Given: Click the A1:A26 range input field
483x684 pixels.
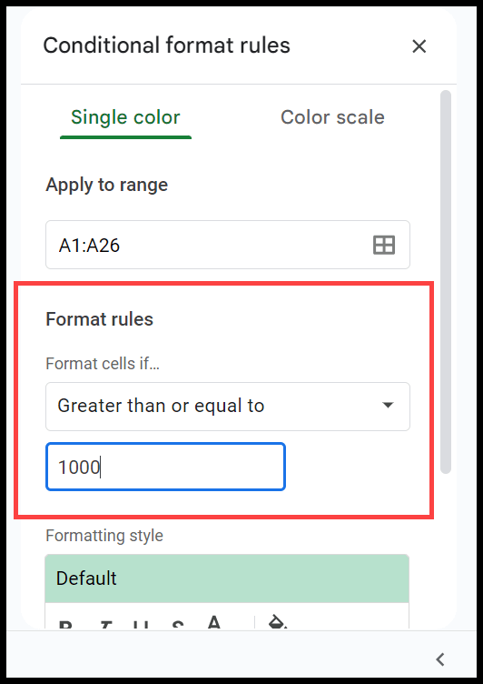Looking at the screenshot, I should click(228, 245).
